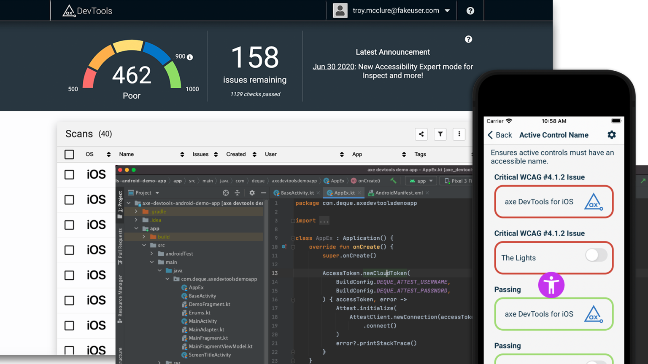This screenshot has width=648, height=364.
Task: Open settings gear on Active Control Name screen
Action: tap(612, 135)
